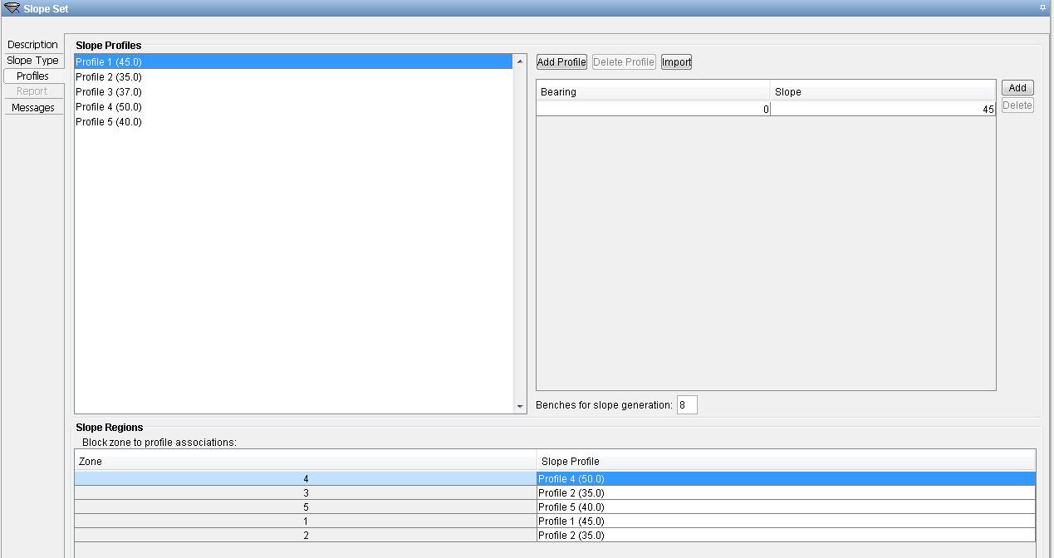Click the Slope Set pit icon in title bar
This screenshot has height=558, width=1054.
pos(11,7)
